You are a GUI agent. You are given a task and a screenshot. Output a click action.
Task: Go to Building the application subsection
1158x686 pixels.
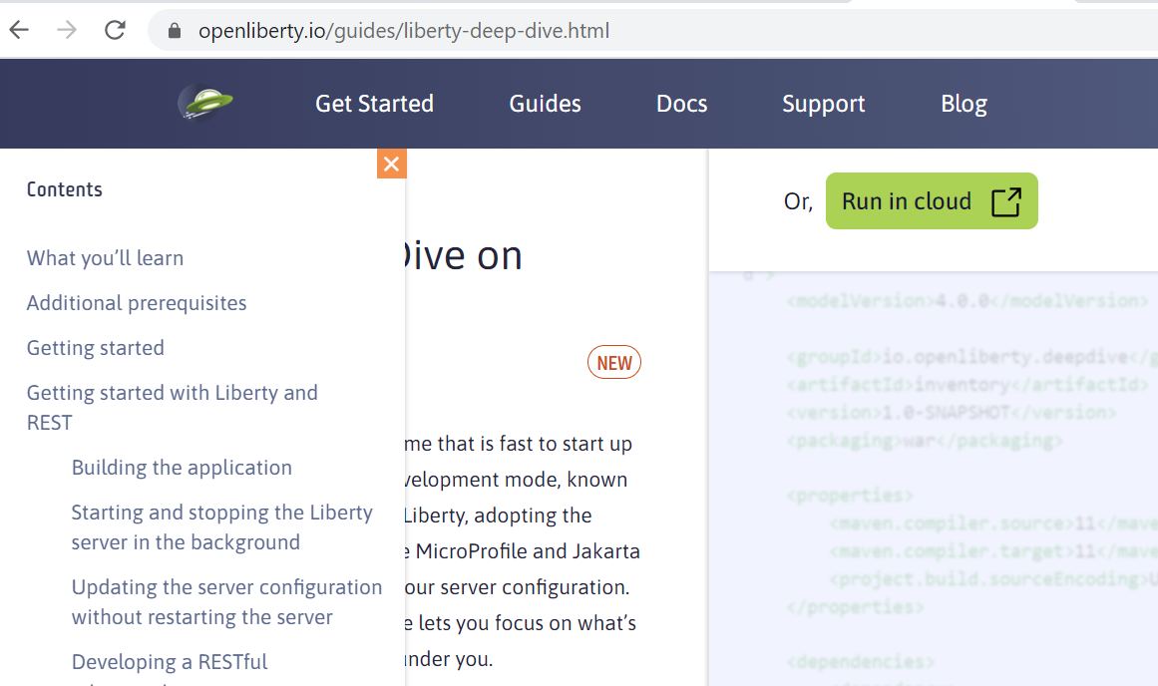(182, 468)
